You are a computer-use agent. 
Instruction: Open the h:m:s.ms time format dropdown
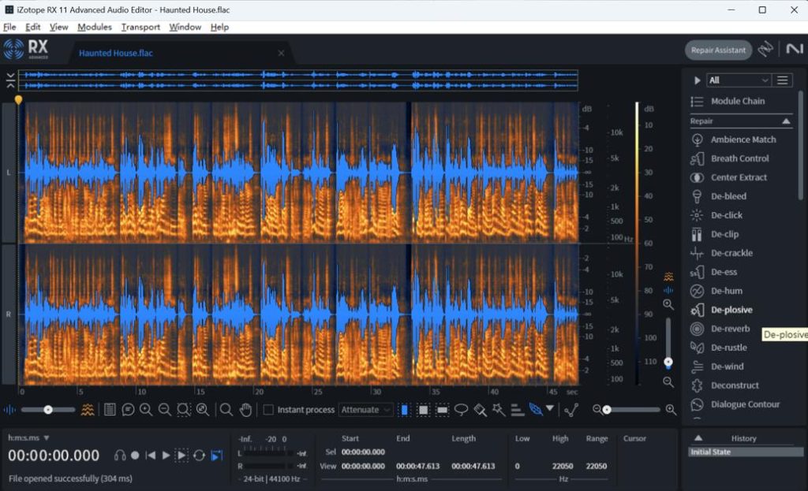[28, 437]
